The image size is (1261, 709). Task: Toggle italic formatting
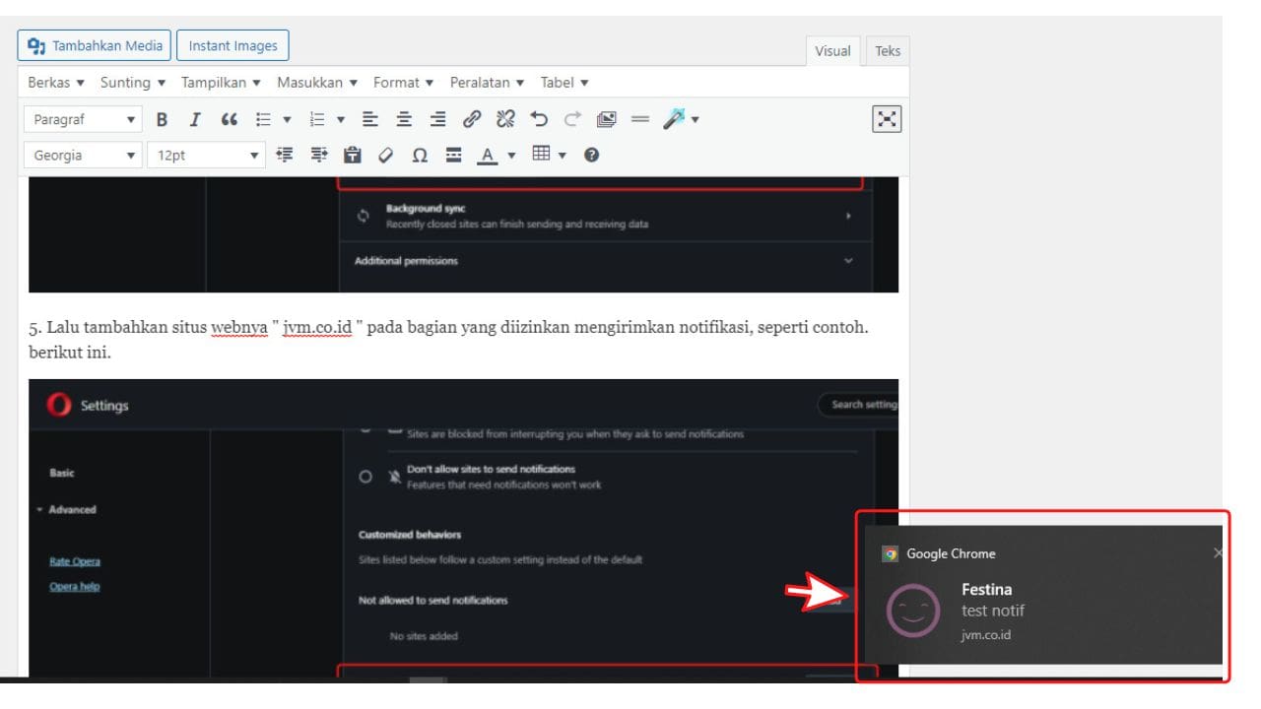coord(195,119)
